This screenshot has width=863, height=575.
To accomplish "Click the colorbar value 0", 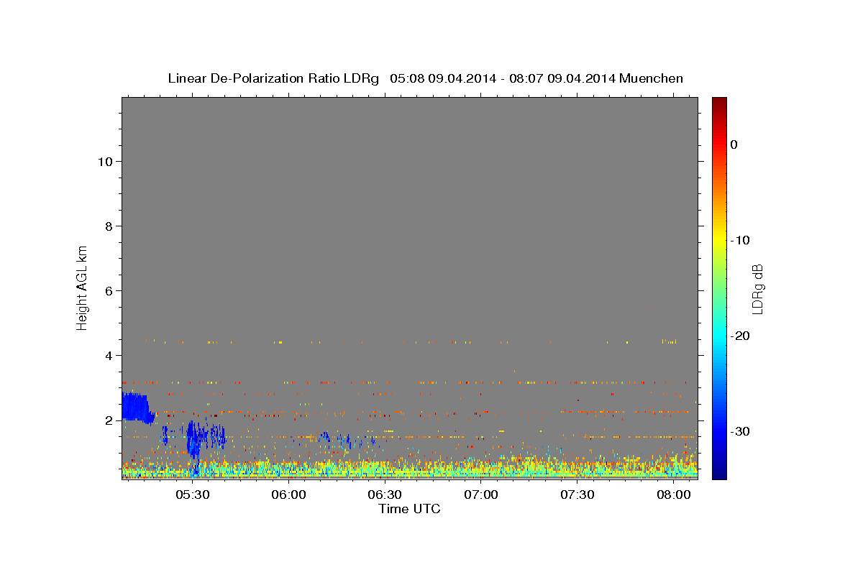I will click(734, 144).
